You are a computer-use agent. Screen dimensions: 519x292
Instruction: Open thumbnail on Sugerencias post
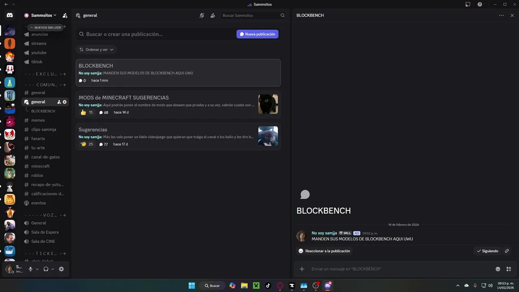click(x=268, y=136)
